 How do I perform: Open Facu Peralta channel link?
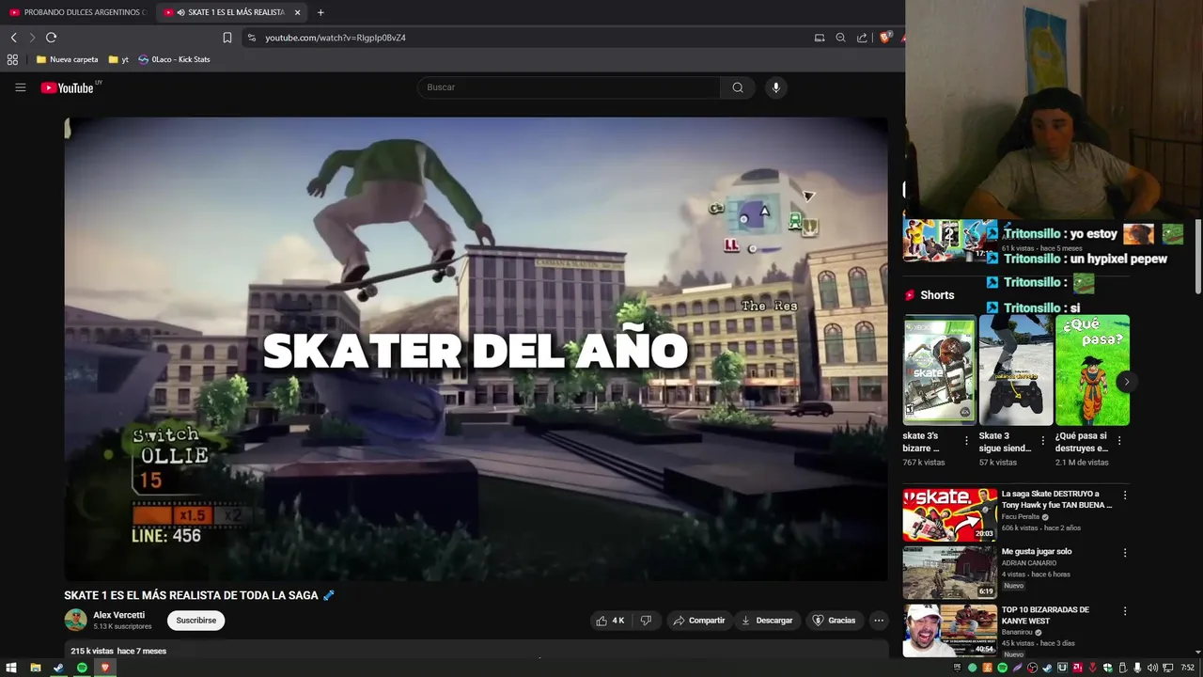(1021, 517)
